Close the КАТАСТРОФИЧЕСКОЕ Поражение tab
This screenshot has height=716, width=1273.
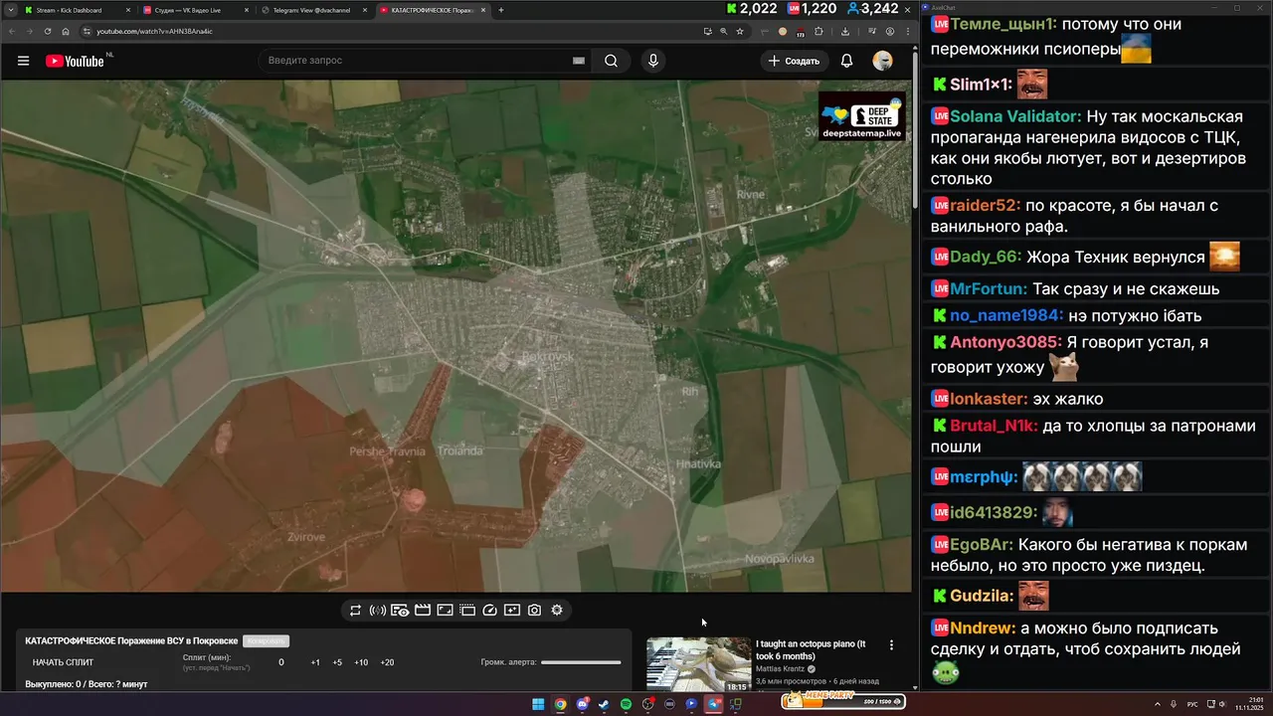(485, 10)
